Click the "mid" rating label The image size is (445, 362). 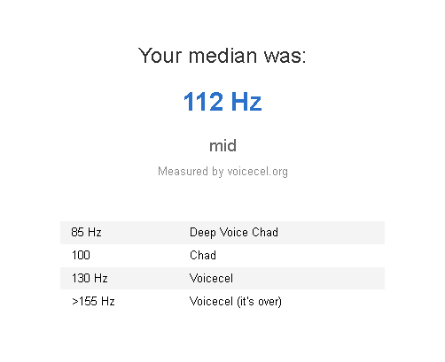pos(222,146)
